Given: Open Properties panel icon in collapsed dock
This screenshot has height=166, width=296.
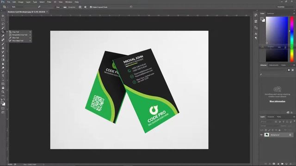Looking at the screenshot, I should coord(256,21).
